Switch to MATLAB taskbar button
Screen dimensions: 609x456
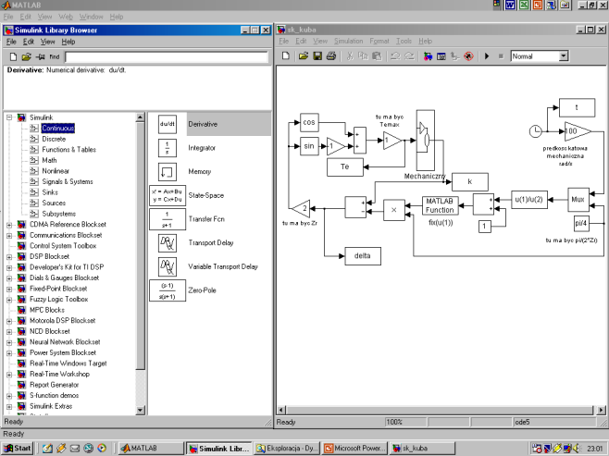tap(149, 449)
